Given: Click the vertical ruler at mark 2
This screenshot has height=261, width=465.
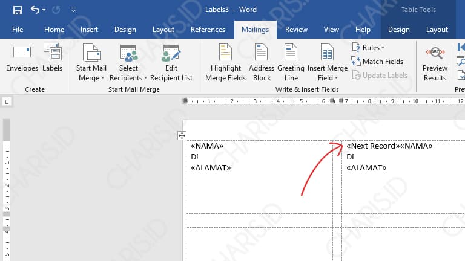Looking at the screenshot, I should pyautogui.click(x=7, y=185).
